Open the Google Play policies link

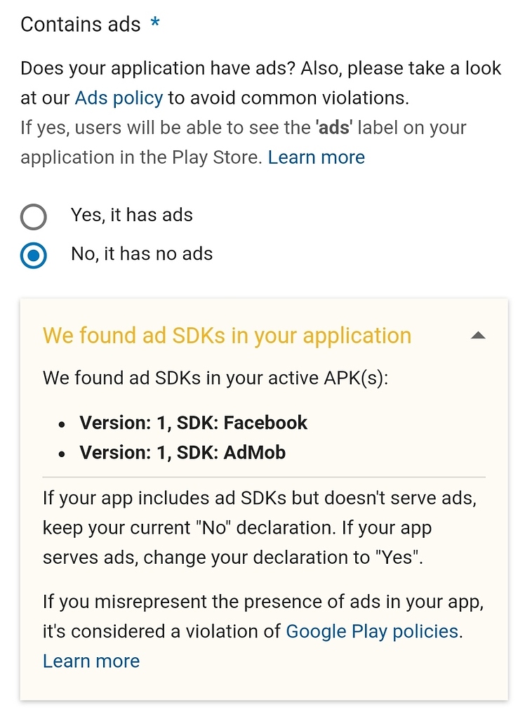372,631
